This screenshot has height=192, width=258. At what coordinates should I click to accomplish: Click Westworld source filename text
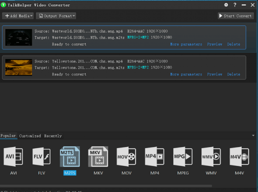(x=87, y=31)
